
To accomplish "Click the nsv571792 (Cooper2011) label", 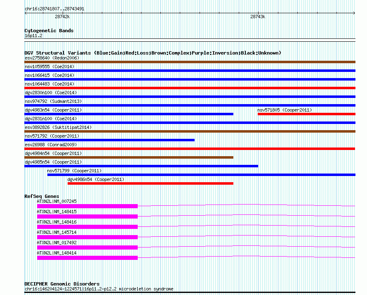I will tap(52, 136).
